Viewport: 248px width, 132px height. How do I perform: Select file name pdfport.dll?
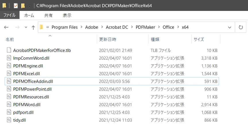click(23, 112)
